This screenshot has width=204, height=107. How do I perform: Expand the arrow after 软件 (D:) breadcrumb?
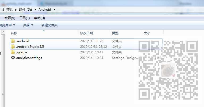(35, 10)
